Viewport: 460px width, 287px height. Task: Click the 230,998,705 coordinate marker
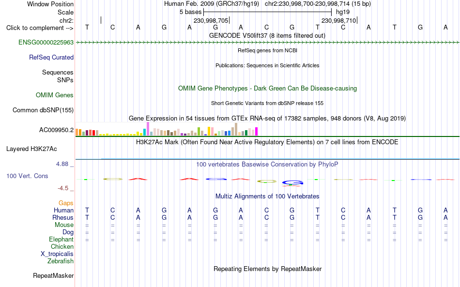tap(211, 20)
